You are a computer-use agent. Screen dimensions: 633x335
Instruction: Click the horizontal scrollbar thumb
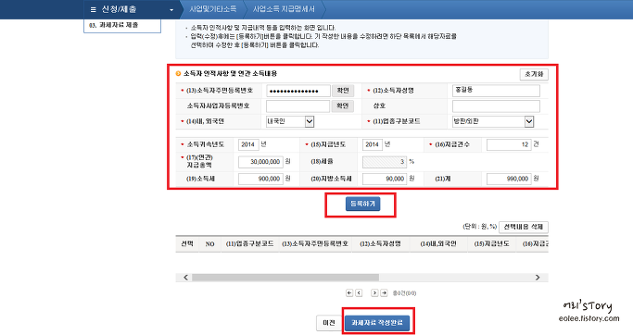(x=285, y=278)
